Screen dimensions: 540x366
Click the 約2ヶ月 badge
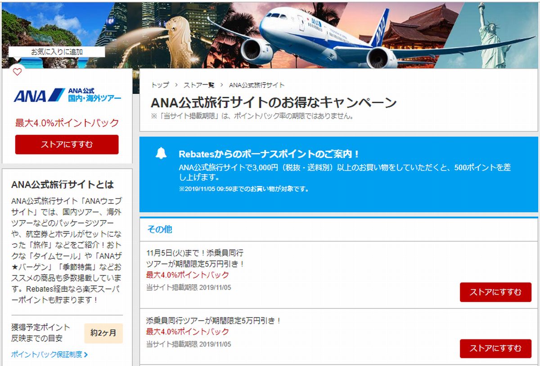[x=103, y=333]
